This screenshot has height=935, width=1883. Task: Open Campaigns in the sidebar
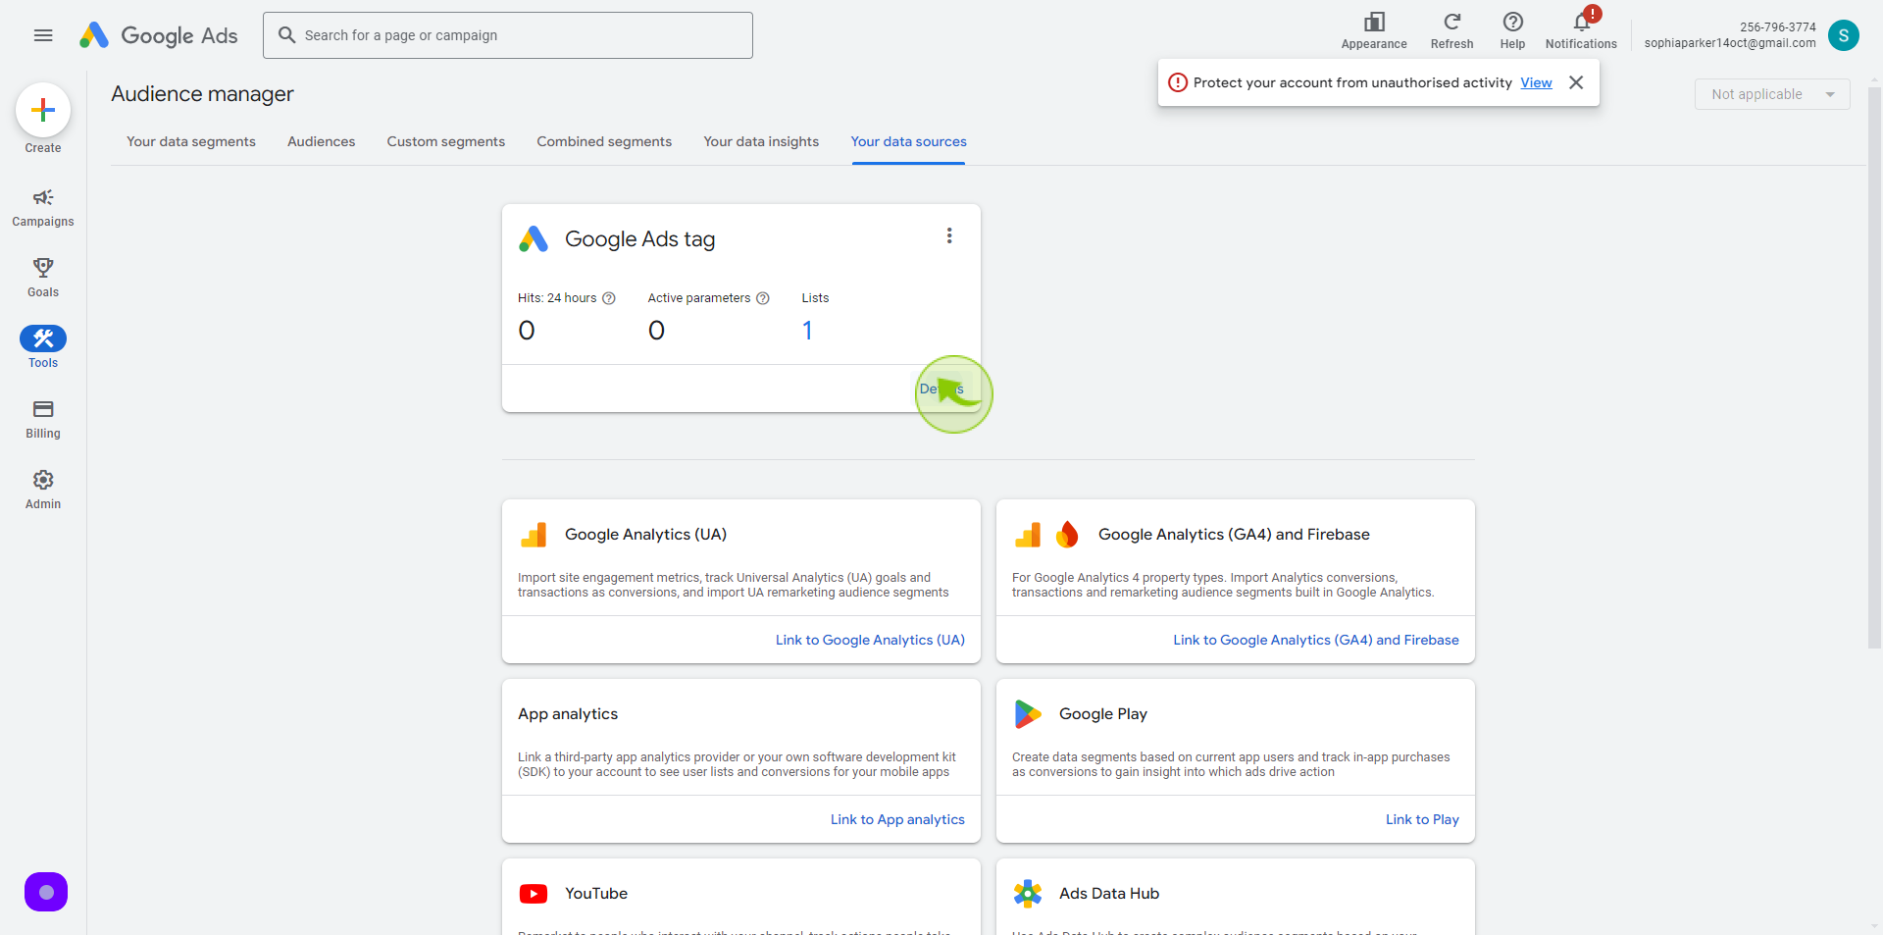(43, 208)
